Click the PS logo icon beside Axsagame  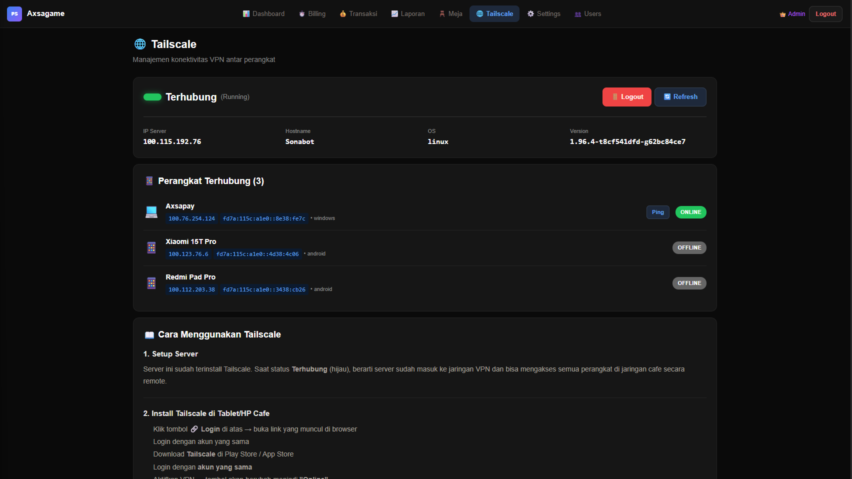click(14, 14)
